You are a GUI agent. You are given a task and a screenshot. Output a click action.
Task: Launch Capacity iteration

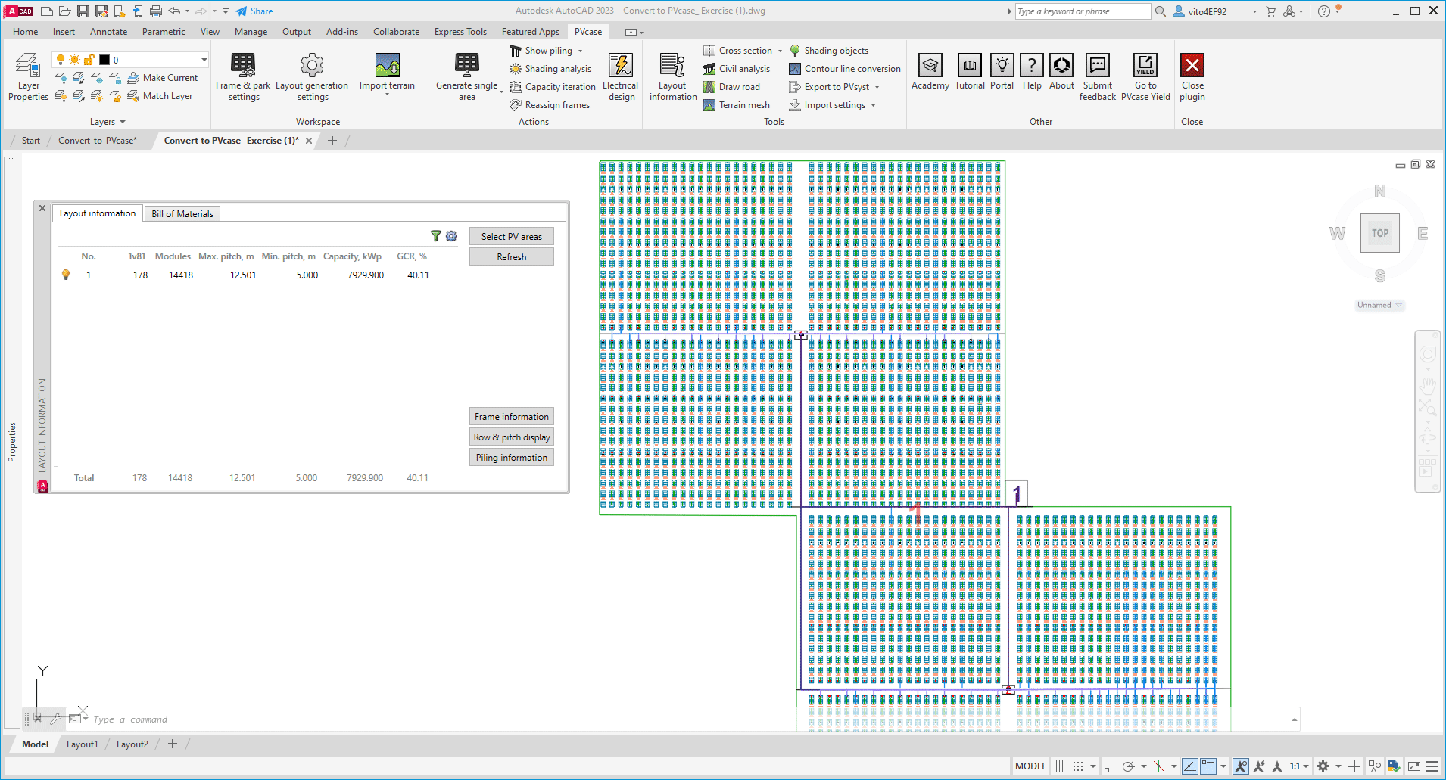[553, 87]
